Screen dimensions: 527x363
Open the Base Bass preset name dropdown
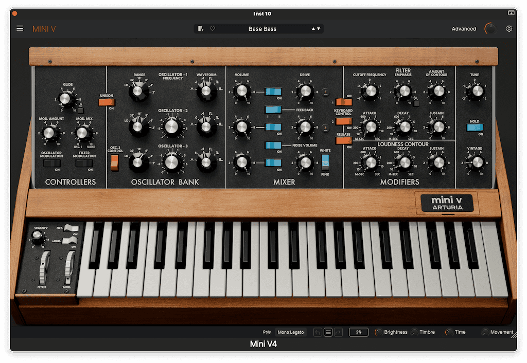tap(262, 29)
